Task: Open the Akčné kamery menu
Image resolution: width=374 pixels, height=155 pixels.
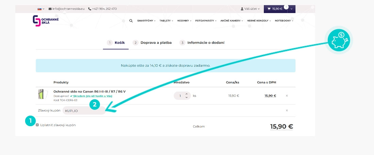Action: pos(232,21)
